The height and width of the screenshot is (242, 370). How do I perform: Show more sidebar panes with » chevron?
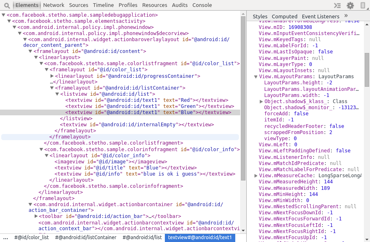click(346, 16)
